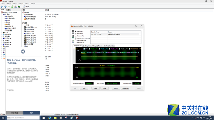Click the slider beside the temperature graph
This screenshot has width=214, height=120.
click(x=74, y=56)
